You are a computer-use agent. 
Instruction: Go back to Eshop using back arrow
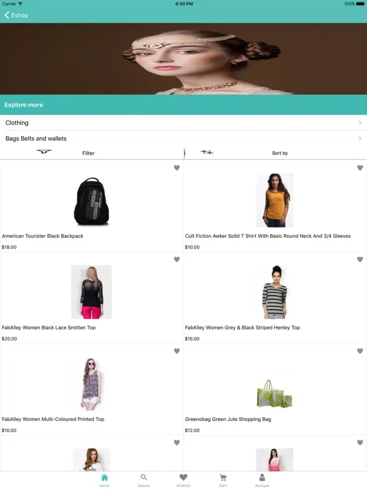7,15
